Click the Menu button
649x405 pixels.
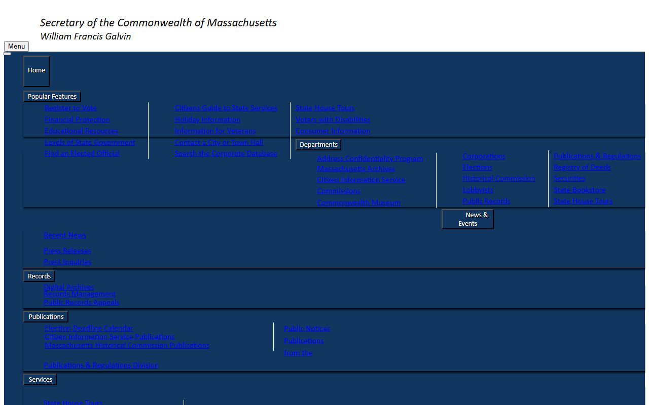click(x=16, y=46)
